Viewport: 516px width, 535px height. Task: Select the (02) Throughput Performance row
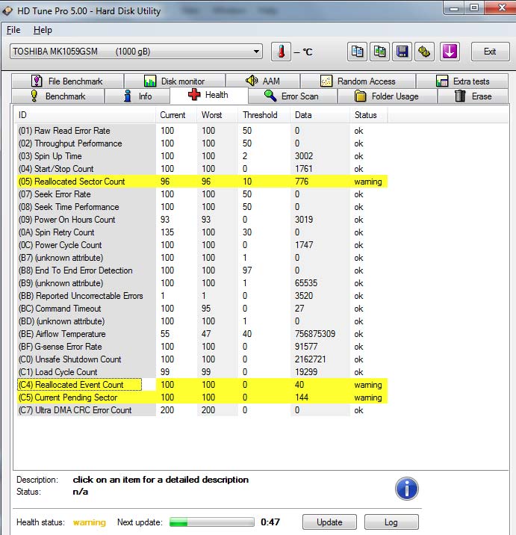(x=202, y=143)
